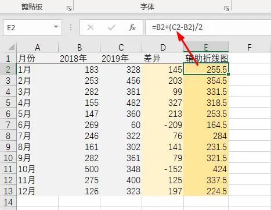Select column D header

pos(163,47)
